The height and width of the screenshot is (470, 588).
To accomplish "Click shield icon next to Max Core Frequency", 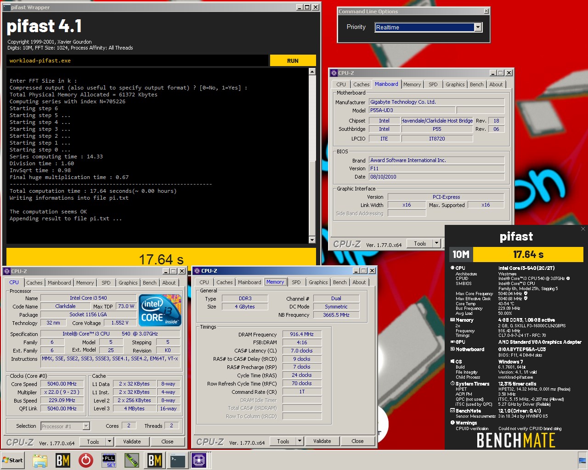I will (x=526, y=293).
